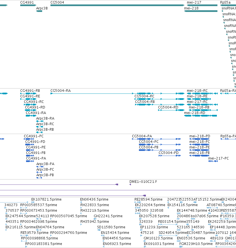Select EST RP003183381.5prime

44,244
